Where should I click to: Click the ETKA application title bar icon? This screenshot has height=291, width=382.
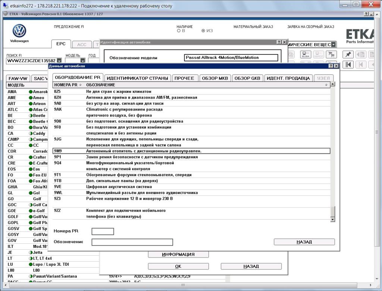click(x=6, y=14)
